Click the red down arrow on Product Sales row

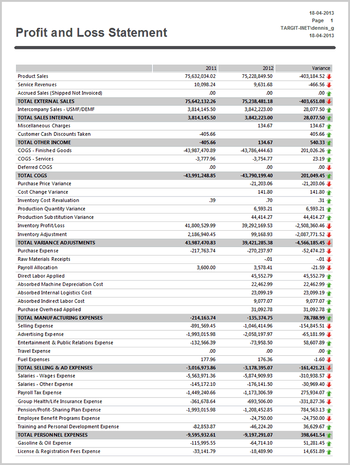pyautogui.click(x=329, y=77)
